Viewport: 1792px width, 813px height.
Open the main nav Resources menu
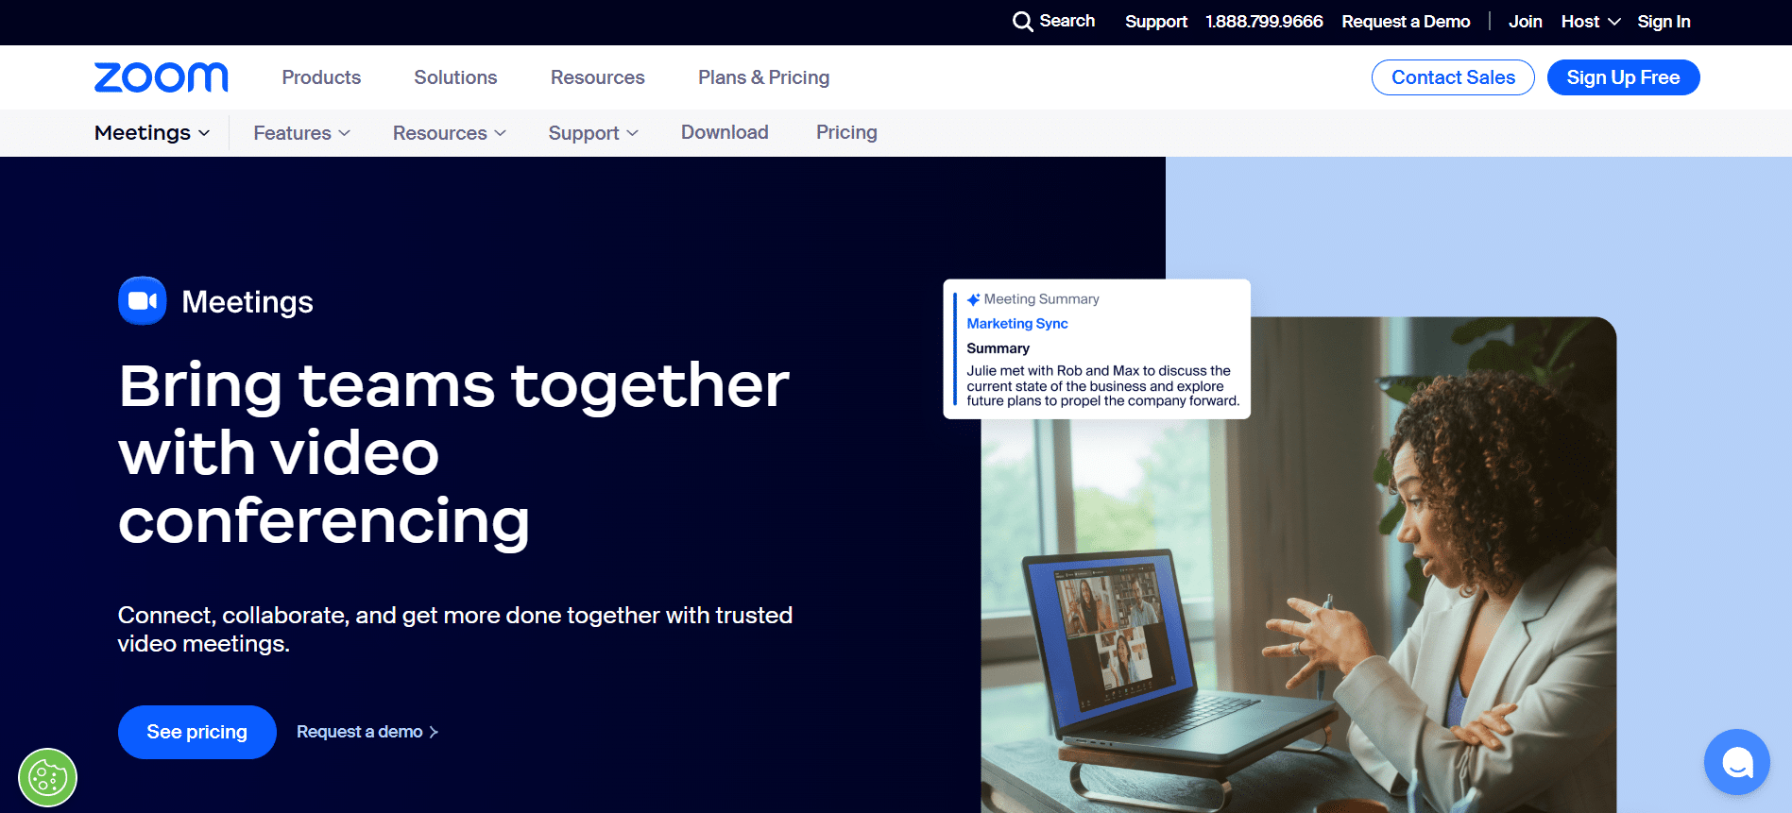[598, 77]
